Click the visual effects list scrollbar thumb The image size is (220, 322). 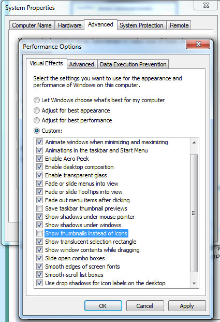[194, 213]
